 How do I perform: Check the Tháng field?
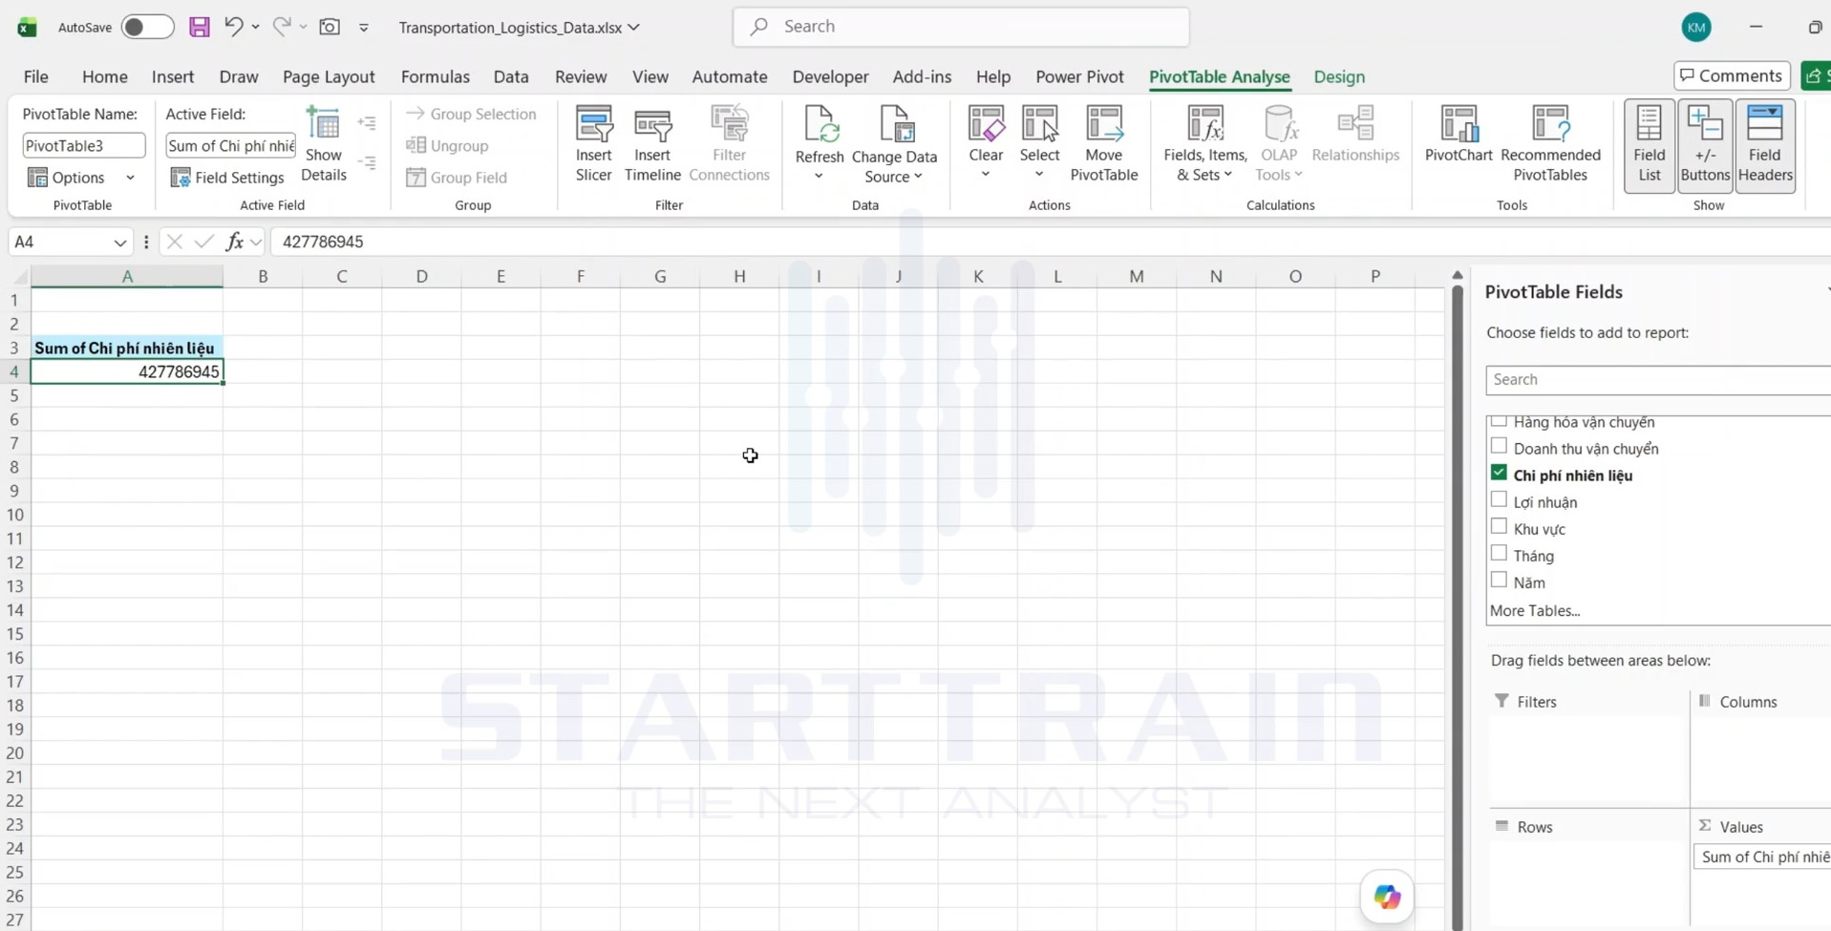[x=1499, y=554]
